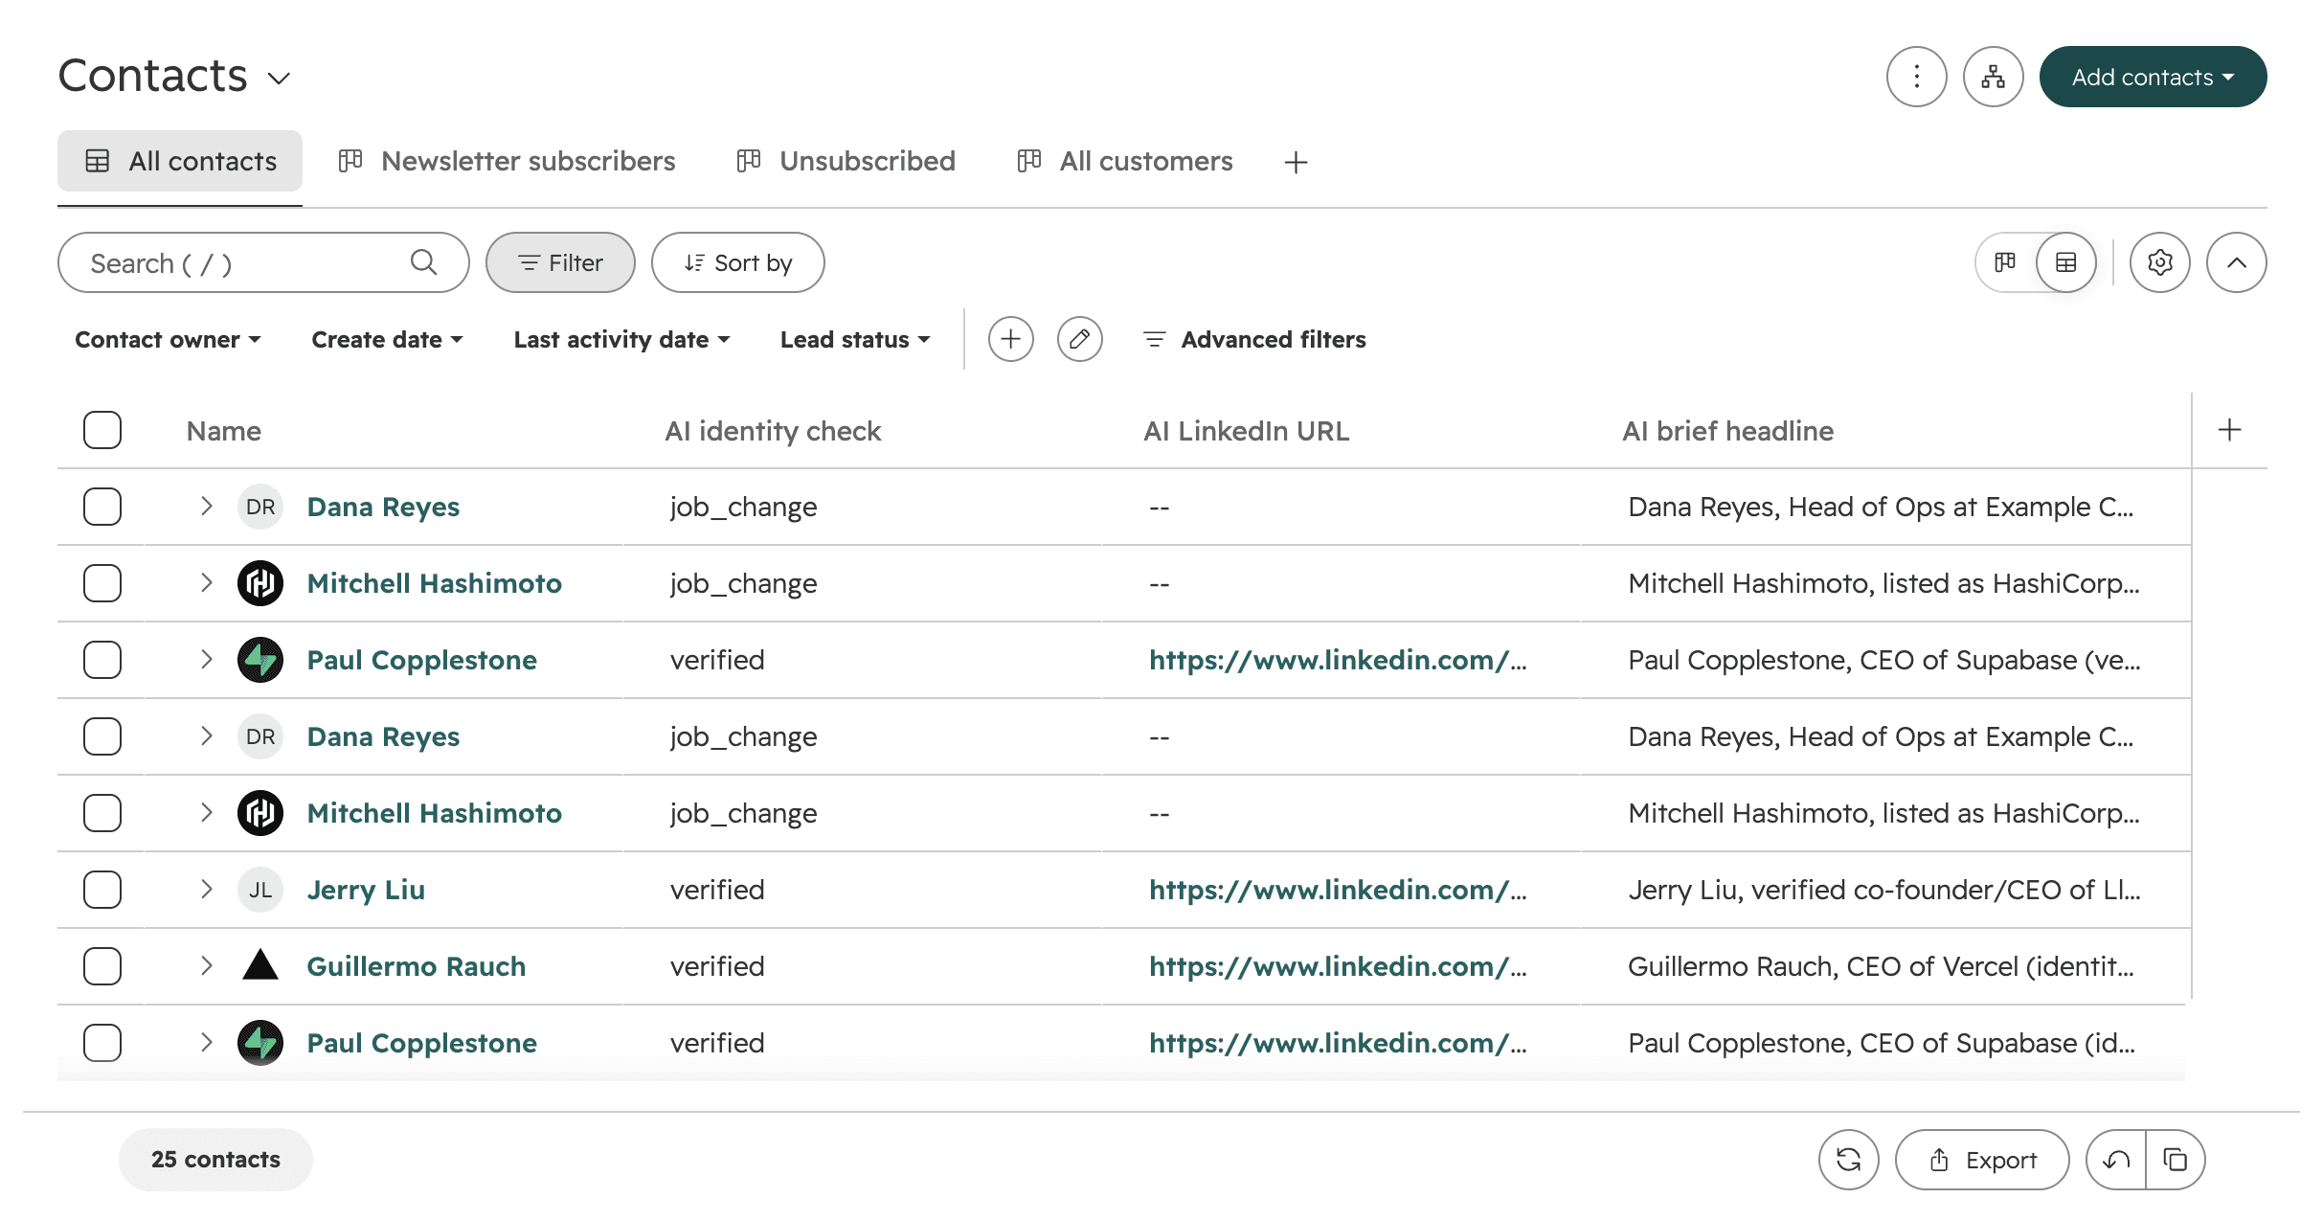
Task: Switch to the All customers tab
Action: click(1125, 161)
